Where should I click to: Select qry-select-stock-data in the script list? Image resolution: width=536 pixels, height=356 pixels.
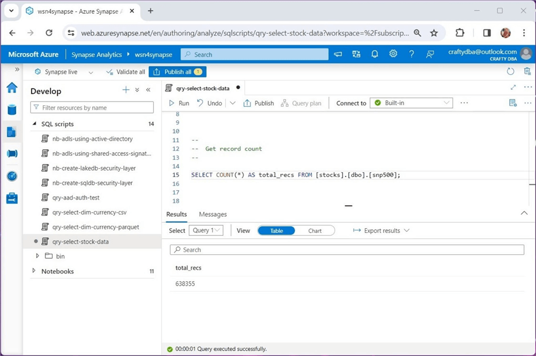(x=92, y=241)
